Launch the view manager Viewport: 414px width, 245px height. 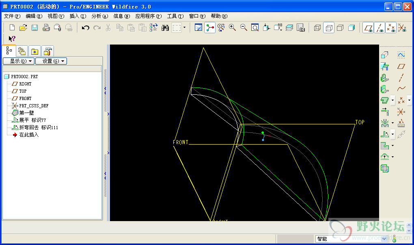click(x=301, y=28)
